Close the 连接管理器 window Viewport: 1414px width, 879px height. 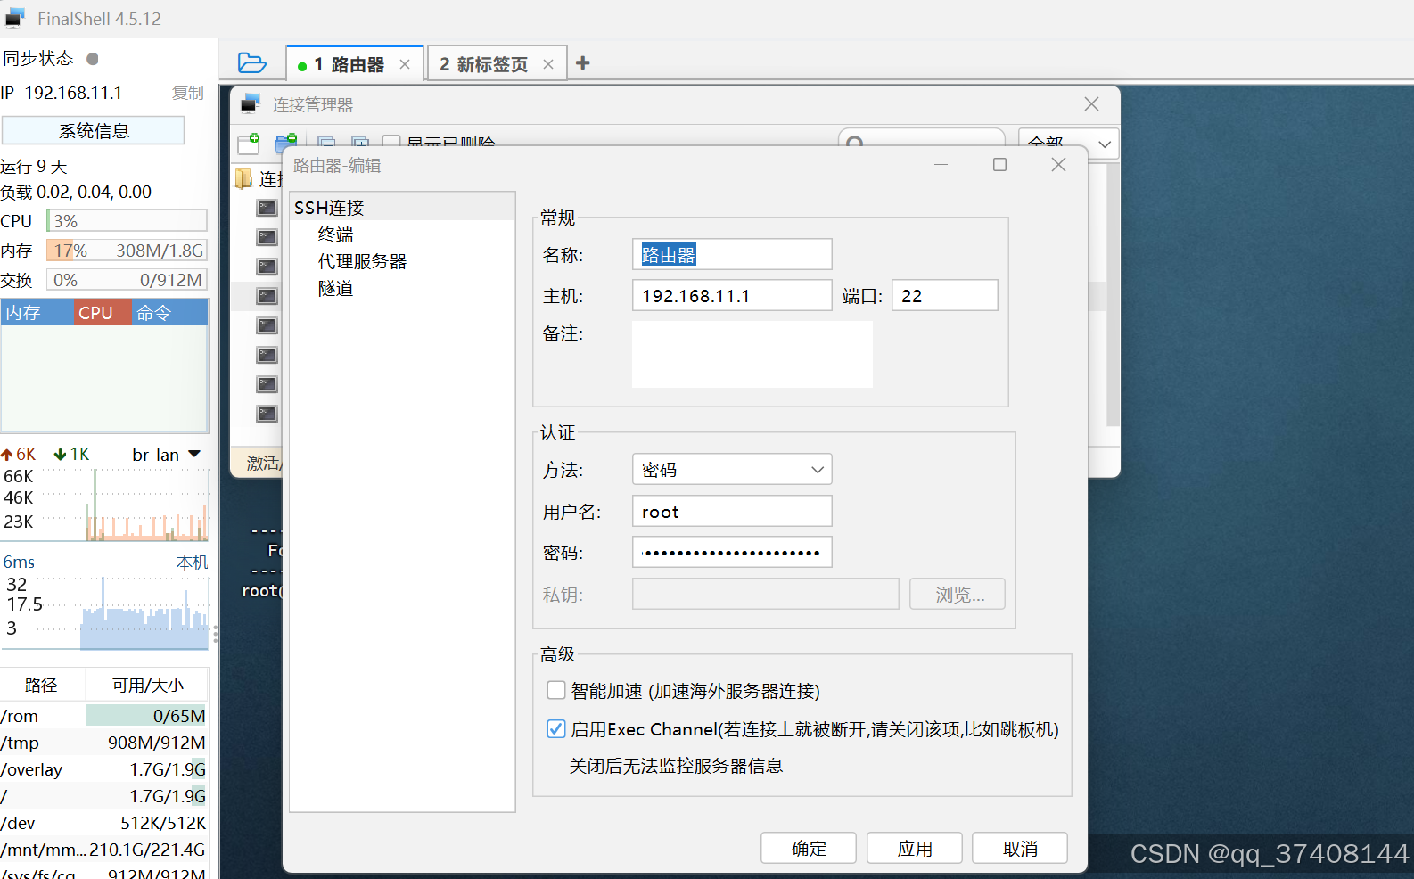(x=1091, y=104)
